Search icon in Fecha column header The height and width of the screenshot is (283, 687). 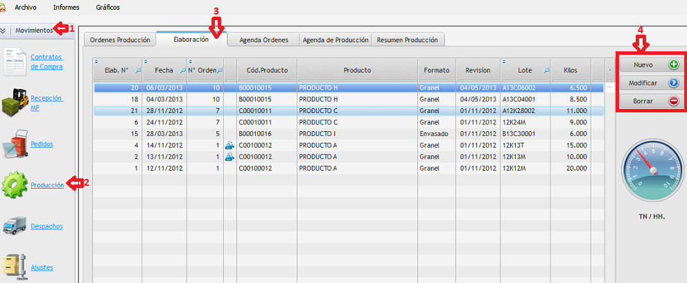point(183,70)
